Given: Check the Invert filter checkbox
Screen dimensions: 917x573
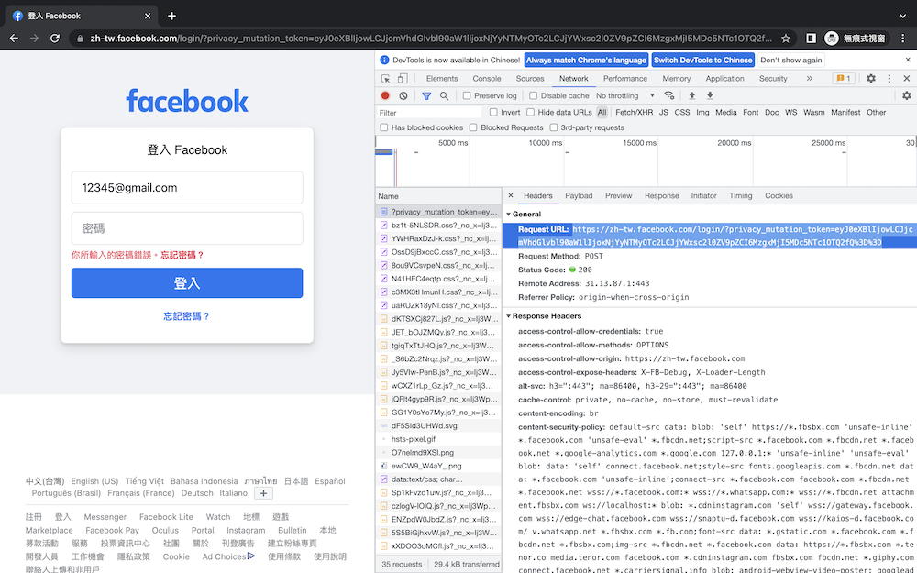Looking at the screenshot, I should tap(493, 112).
